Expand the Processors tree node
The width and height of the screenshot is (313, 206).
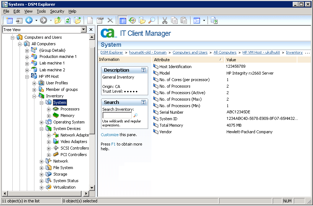pos(49,109)
